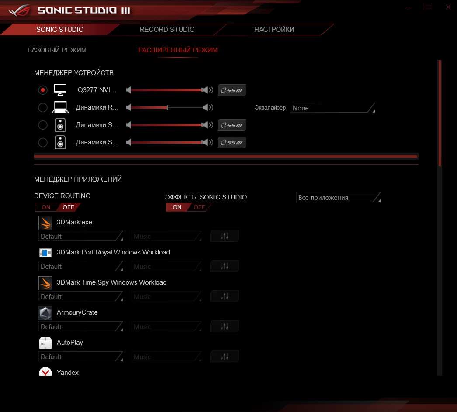The width and height of the screenshot is (457, 412).
Task: Switch to БАЗОВЫЙ РЕЖИМ
Action: click(x=57, y=50)
